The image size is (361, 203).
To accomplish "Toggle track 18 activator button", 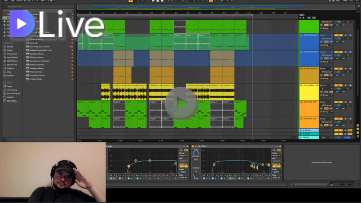I will click(338, 35).
